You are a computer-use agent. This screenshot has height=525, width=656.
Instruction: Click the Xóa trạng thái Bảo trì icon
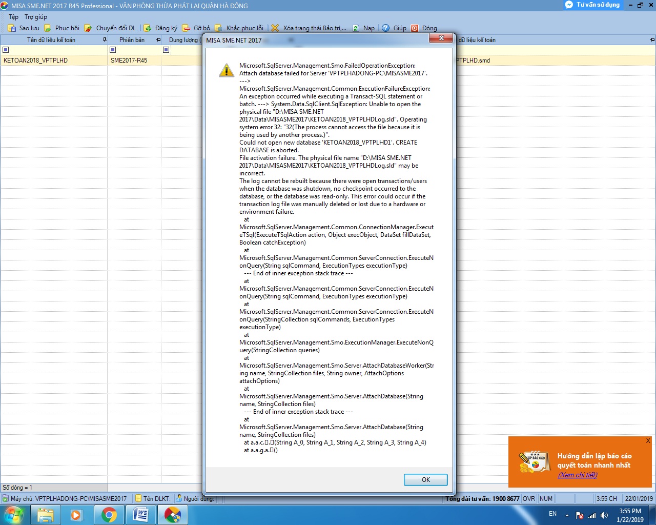pyautogui.click(x=275, y=28)
